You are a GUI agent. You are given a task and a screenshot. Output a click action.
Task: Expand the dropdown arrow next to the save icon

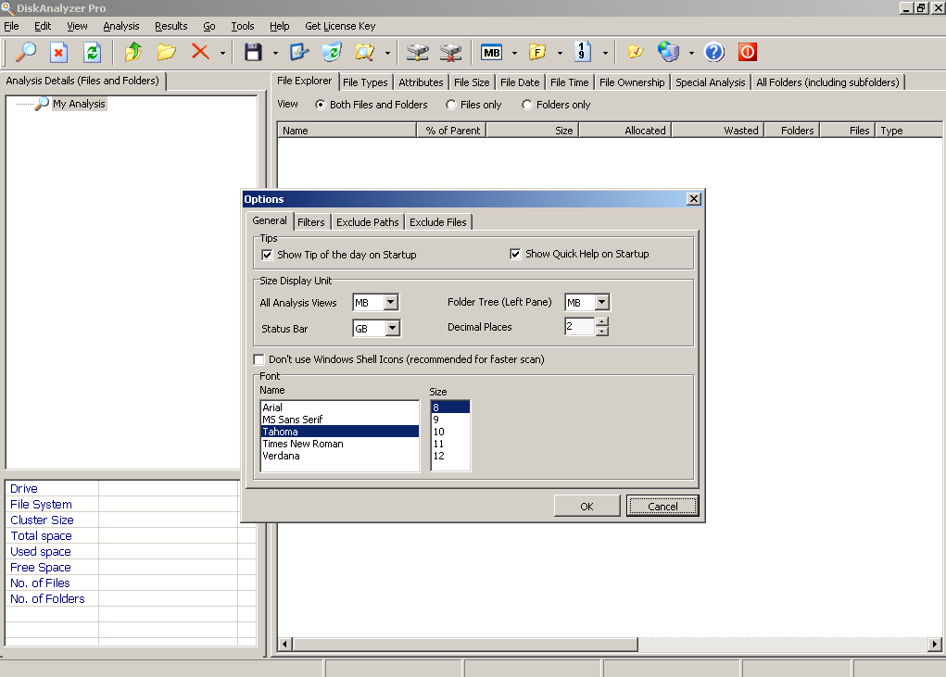coord(275,53)
